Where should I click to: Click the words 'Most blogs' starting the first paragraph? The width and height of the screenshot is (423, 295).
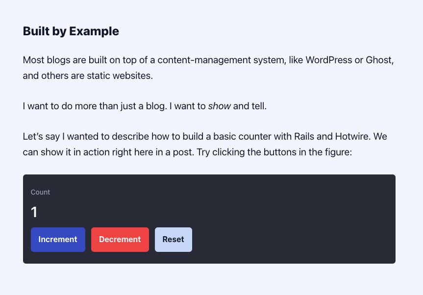pos(43,60)
